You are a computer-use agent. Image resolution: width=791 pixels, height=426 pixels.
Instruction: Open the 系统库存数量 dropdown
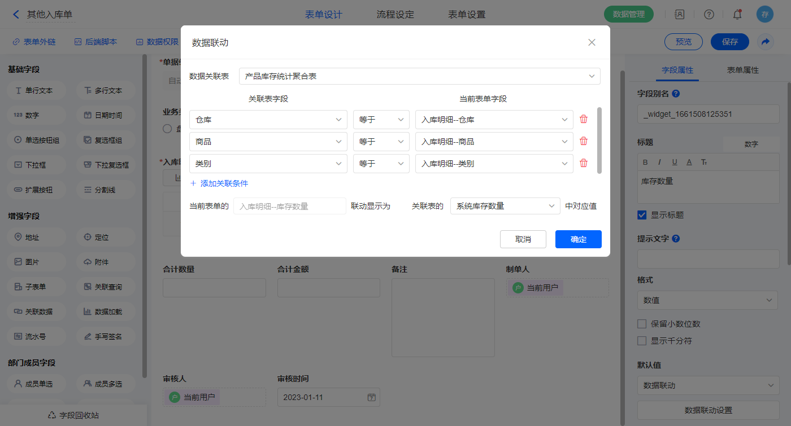coord(505,206)
